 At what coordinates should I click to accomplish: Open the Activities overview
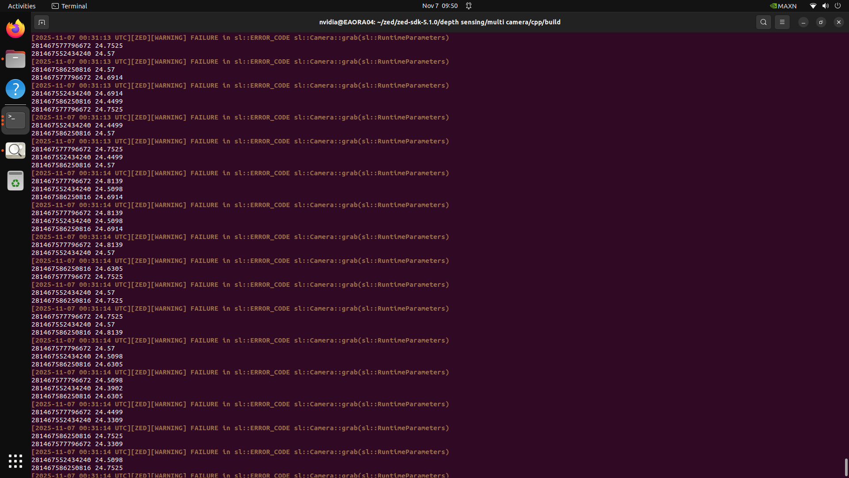point(22,6)
